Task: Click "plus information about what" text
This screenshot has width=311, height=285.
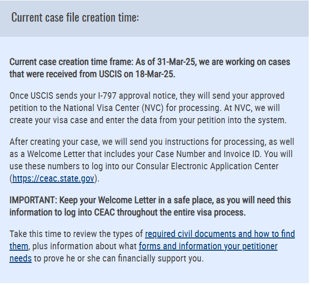Action: coord(84,246)
